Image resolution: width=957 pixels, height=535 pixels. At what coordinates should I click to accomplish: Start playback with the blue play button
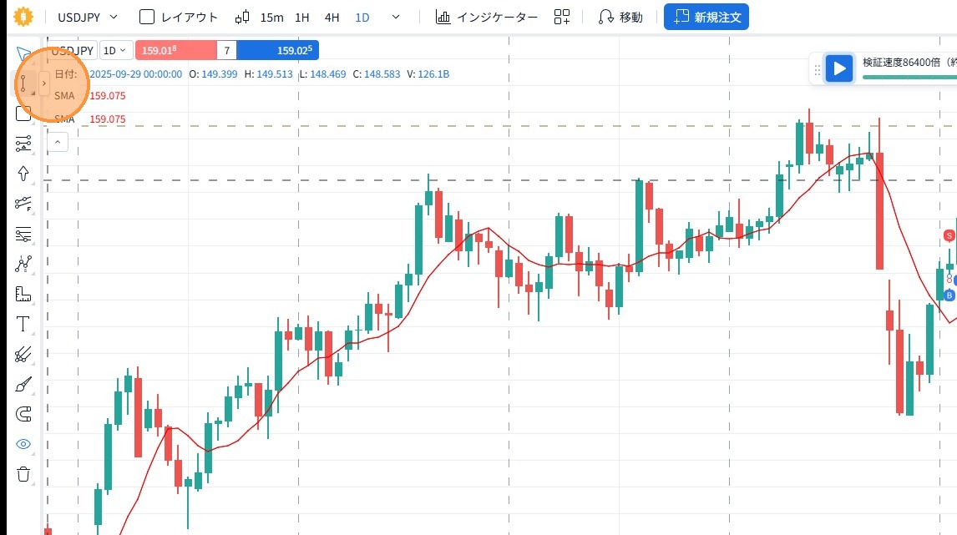[x=840, y=68]
